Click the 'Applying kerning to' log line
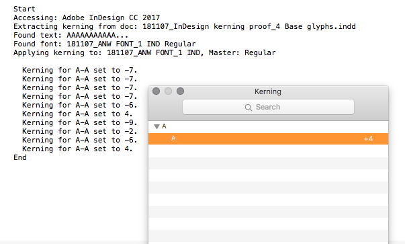The height and width of the screenshot is (244, 405). [144, 52]
